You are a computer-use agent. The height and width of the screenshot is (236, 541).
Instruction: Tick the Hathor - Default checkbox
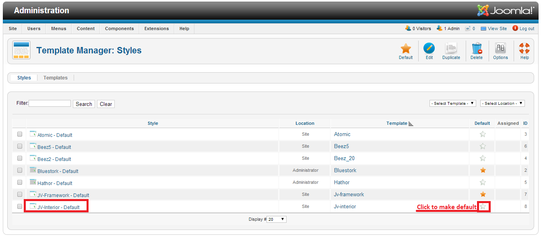pyautogui.click(x=20, y=182)
